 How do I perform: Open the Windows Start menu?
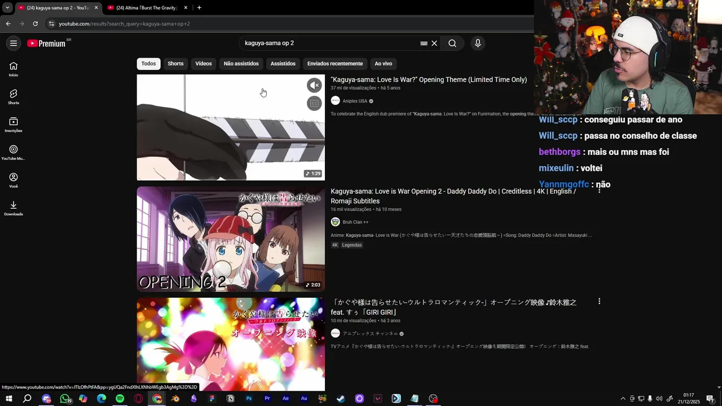pos(9,399)
